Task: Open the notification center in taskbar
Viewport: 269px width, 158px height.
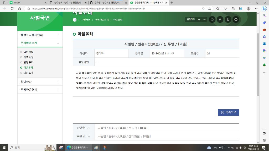Action: point(264,148)
